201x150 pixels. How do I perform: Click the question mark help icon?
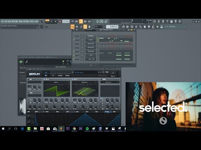167,21
